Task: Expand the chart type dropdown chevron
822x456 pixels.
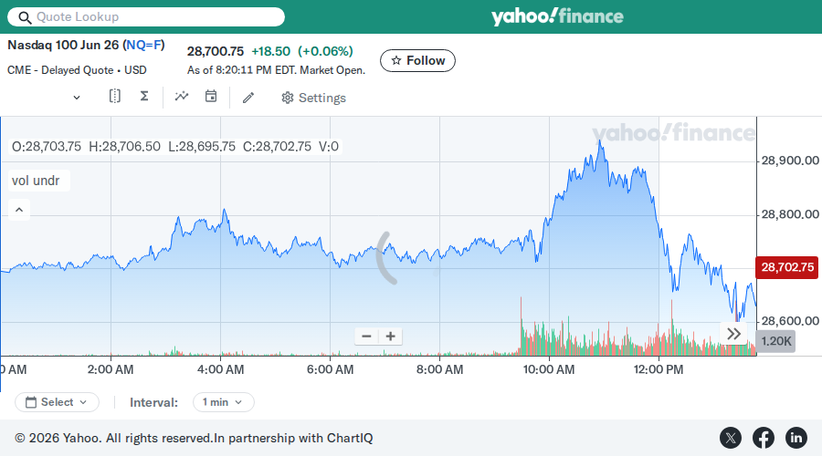Action: 77,98
